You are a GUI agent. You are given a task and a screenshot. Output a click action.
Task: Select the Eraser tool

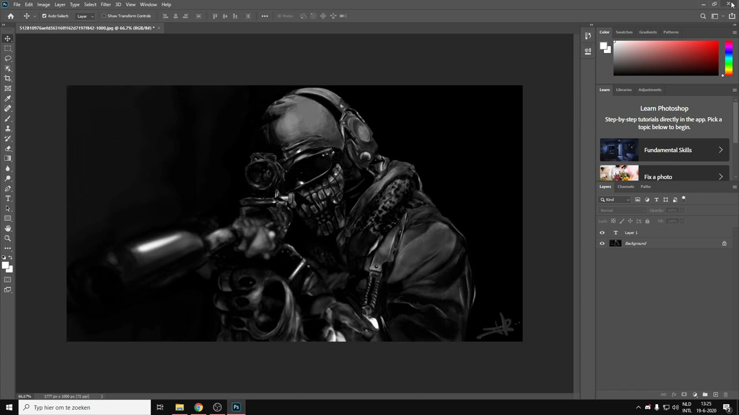click(8, 149)
